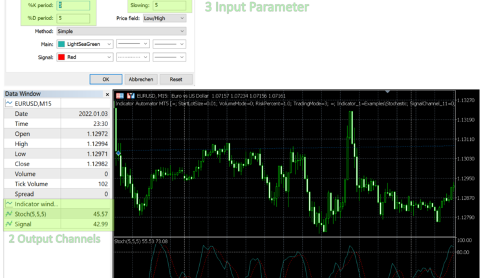
Task: Click the Signal row line icon
Action: click(x=10, y=224)
